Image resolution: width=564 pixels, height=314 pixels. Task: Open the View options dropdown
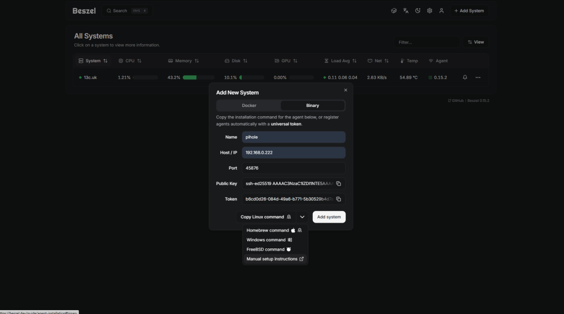point(475,42)
